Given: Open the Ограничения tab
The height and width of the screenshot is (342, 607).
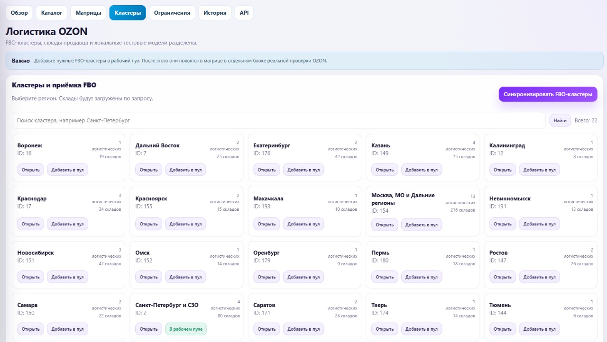Looking at the screenshot, I should pyautogui.click(x=172, y=13).
